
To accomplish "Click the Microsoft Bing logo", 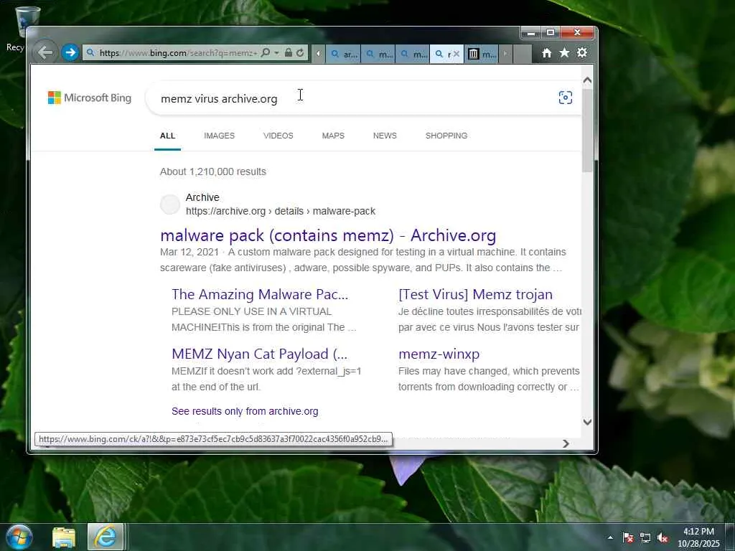I will coord(90,98).
